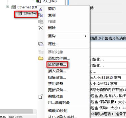
Task: Choose 用...编辑对象 menu entry
Action: click(59, 103)
